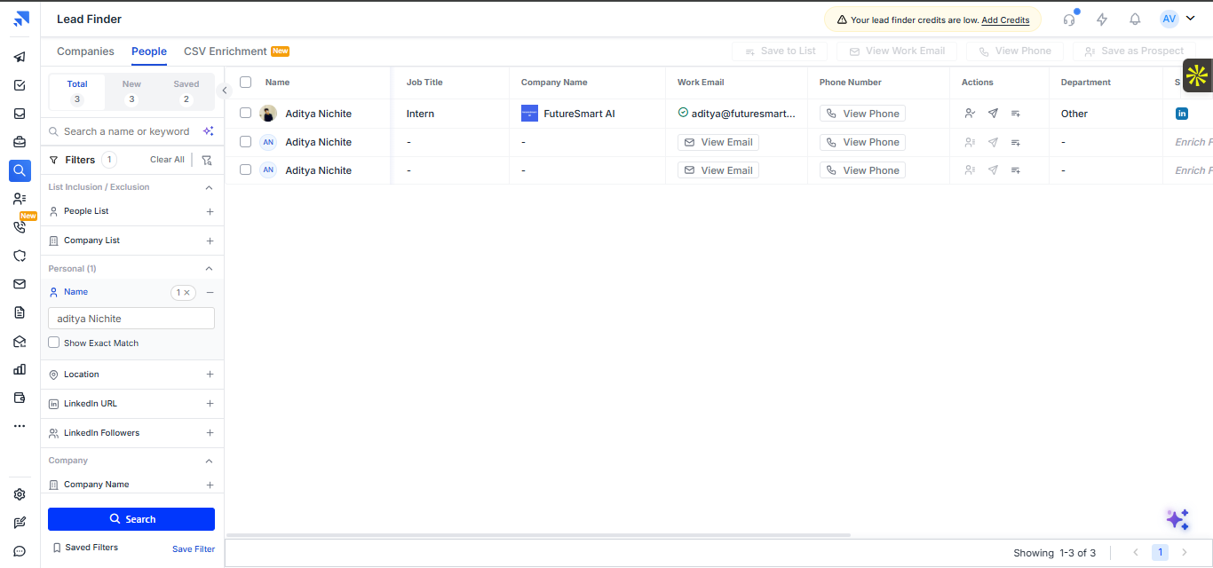Click Clear All filters
This screenshot has width=1213, height=568.
coord(167,160)
